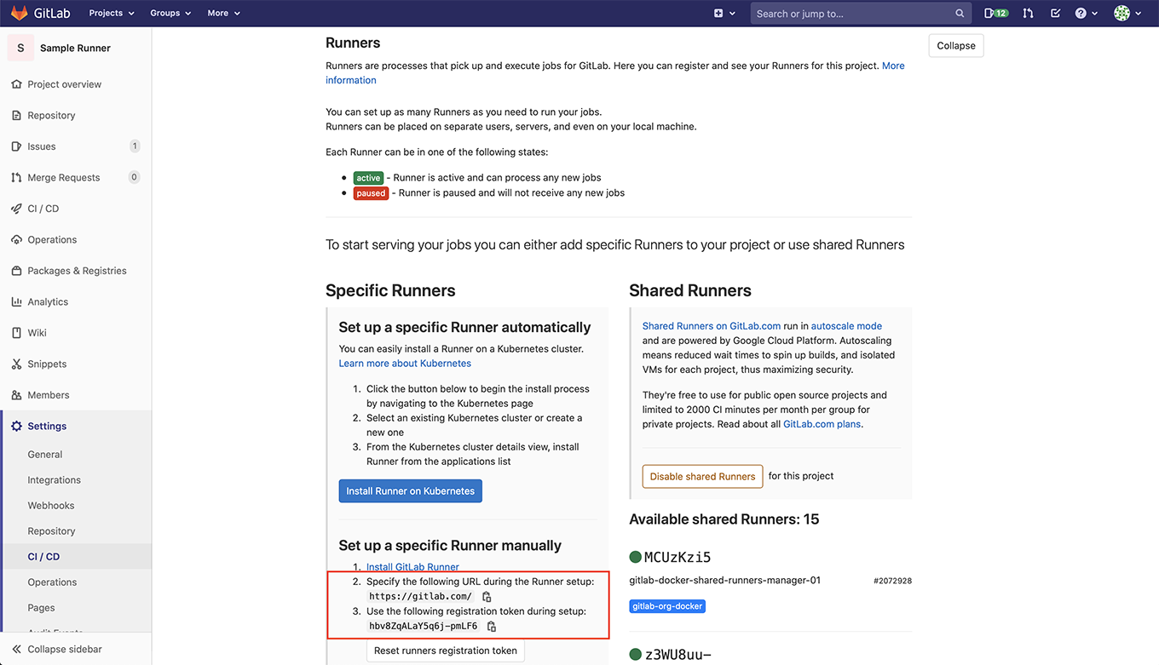The height and width of the screenshot is (665, 1159).
Task: Open Pages settings submenu item
Action: pos(41,607)
